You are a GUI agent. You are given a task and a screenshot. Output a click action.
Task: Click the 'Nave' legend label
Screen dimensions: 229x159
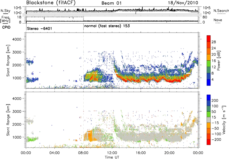point(218,20)
